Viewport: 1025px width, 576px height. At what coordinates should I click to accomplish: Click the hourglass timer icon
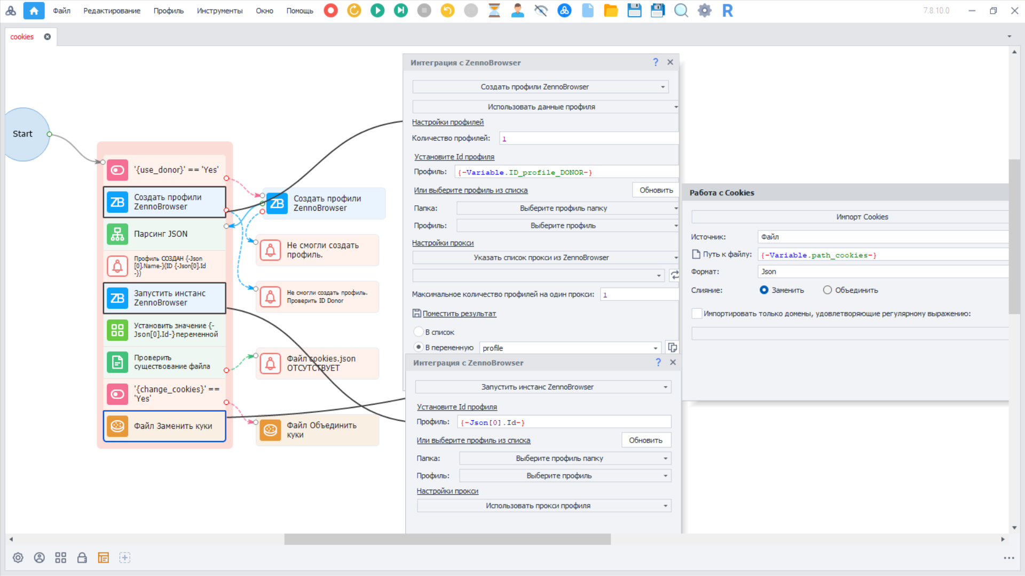click(x=494, y=11)
